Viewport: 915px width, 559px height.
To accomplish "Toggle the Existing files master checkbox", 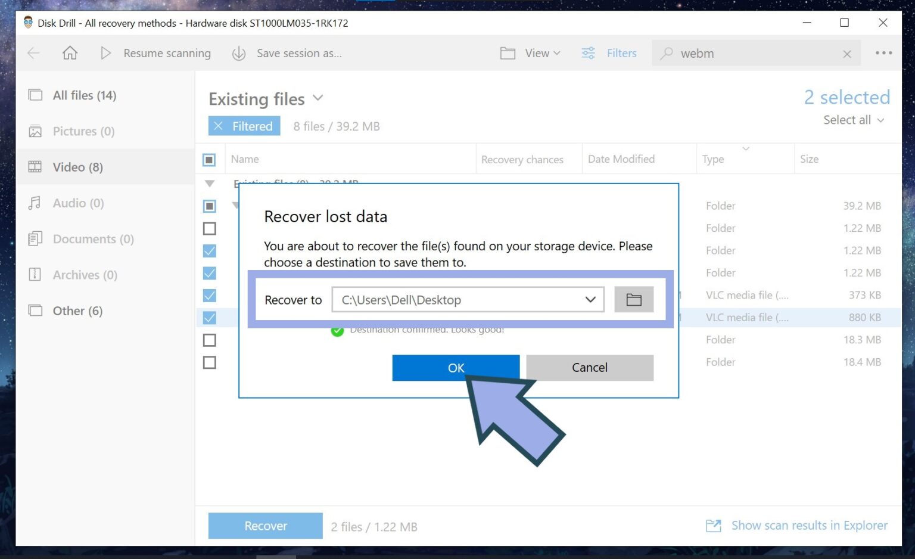I will (209, 159).
